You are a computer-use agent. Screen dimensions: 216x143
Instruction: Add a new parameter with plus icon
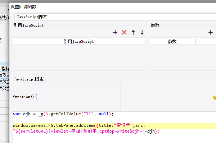211,32
